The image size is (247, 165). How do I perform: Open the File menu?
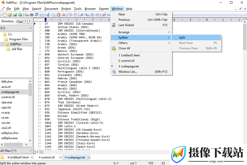coord(9,9)
